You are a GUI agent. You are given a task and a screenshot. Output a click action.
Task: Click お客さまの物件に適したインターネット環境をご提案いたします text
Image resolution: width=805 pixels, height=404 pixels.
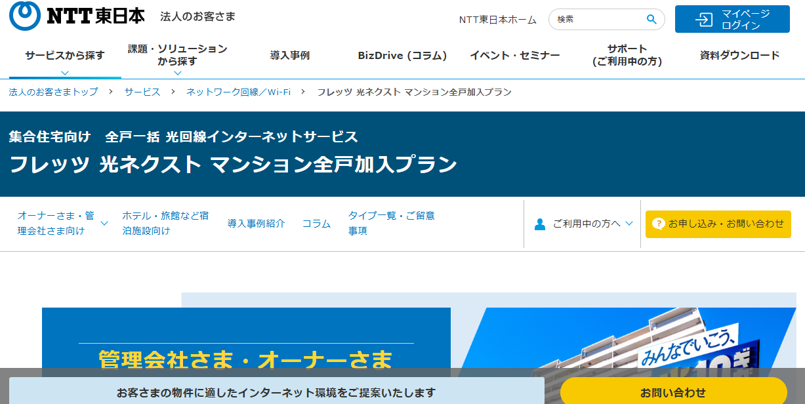pos(276,393)
